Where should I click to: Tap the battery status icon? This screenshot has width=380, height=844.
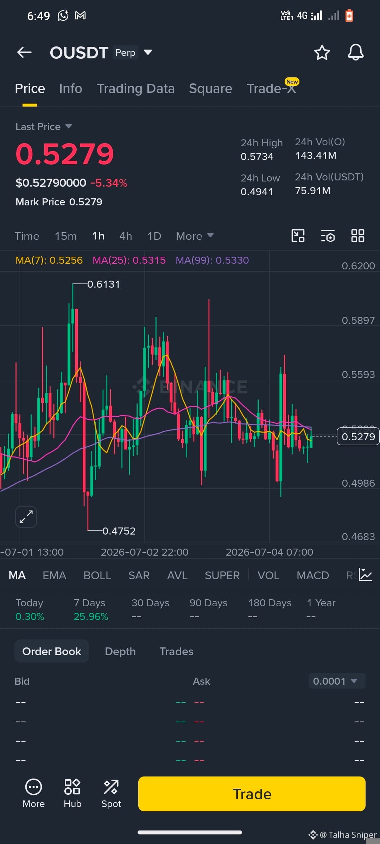(x=349, y=15)
